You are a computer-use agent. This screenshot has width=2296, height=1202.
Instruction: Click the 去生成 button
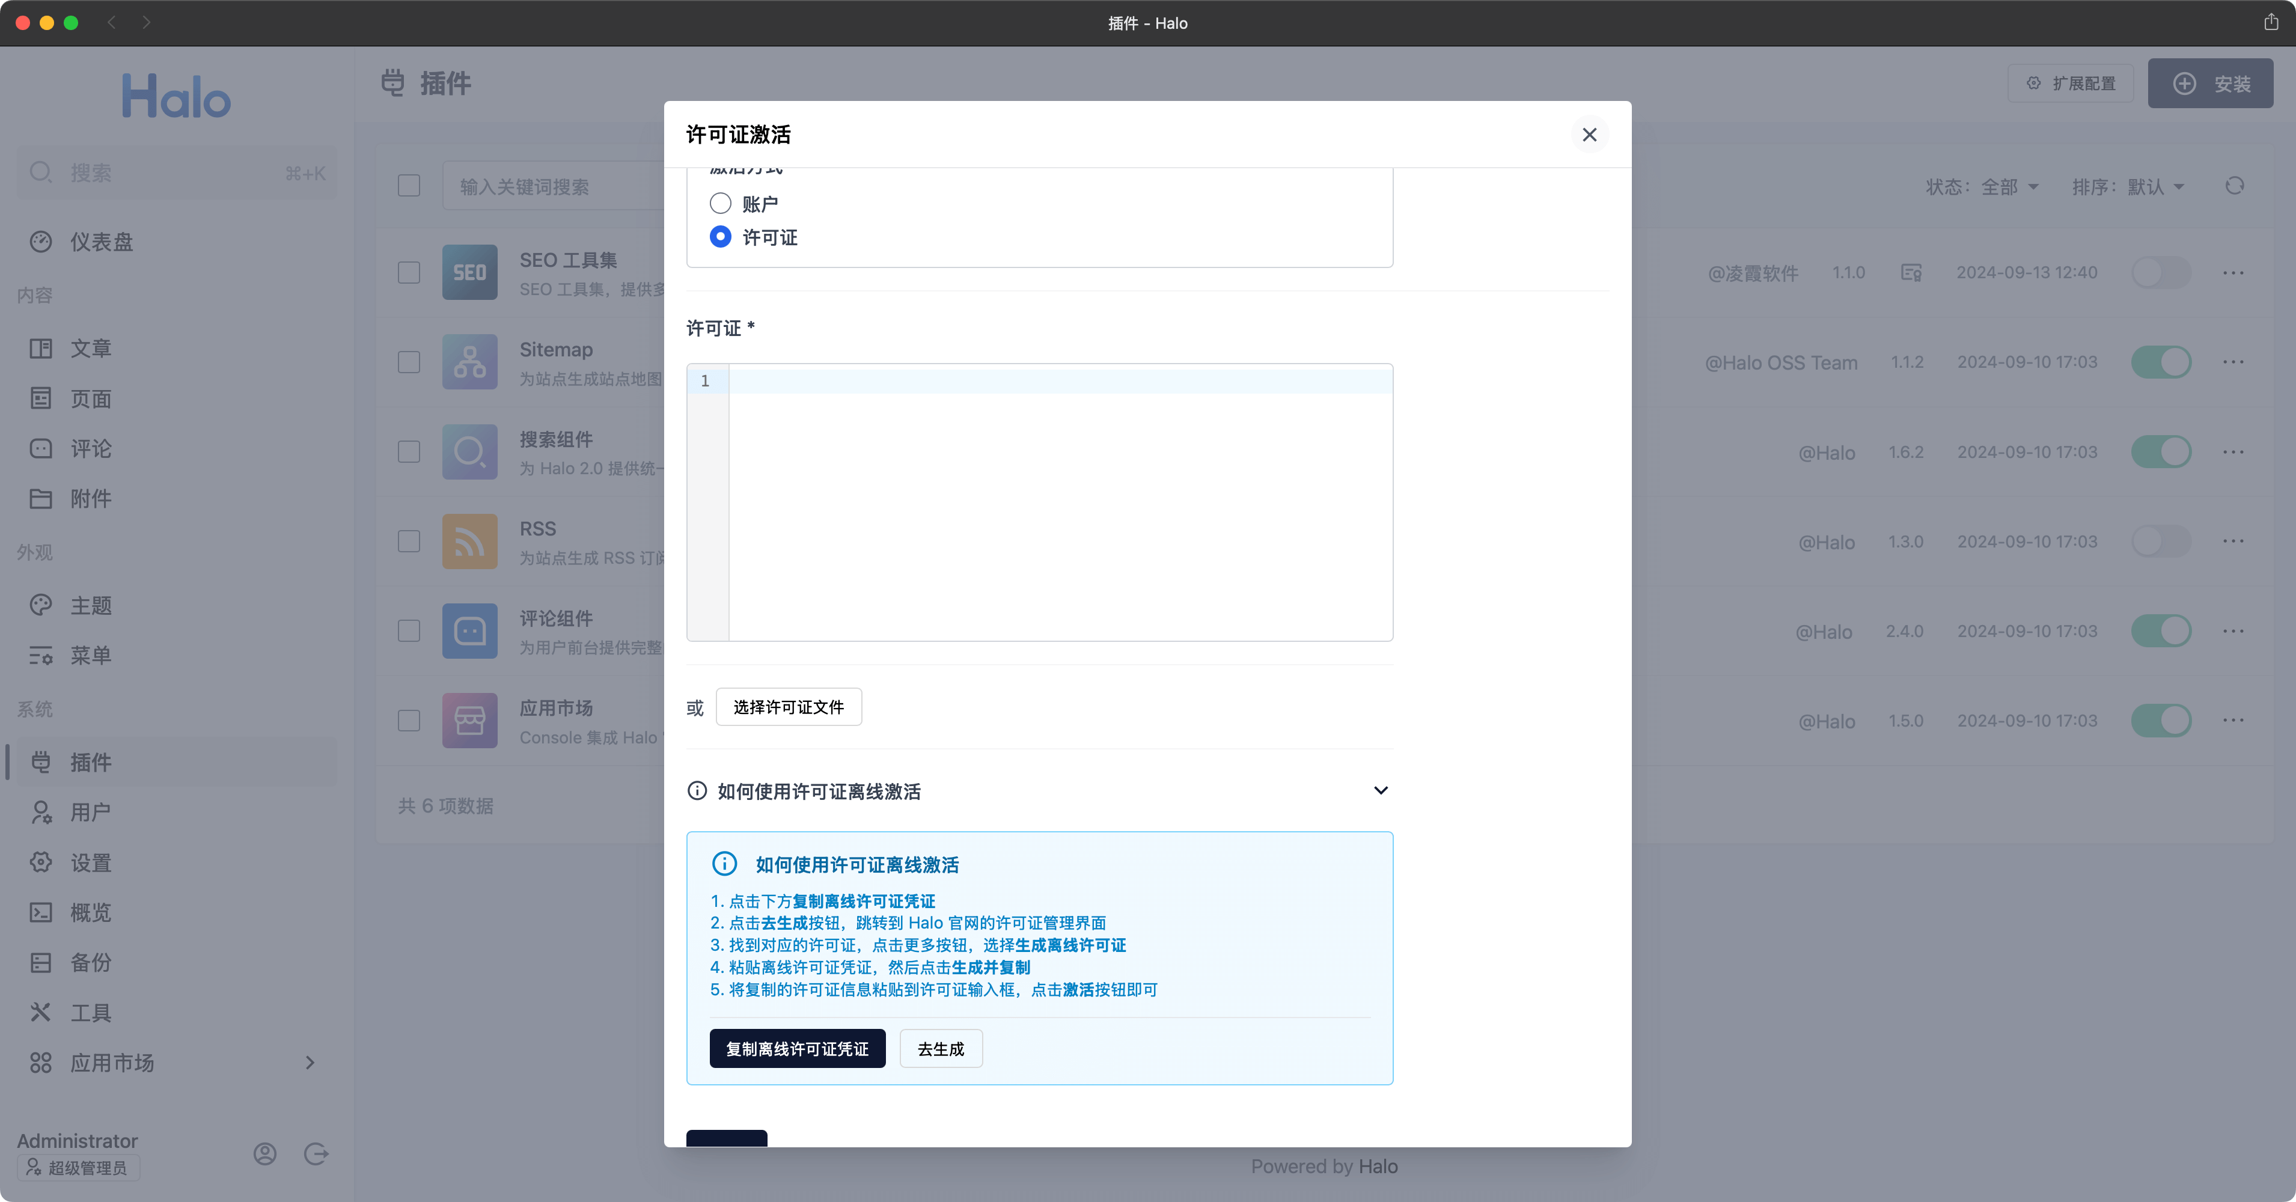tap(941, 1049)
